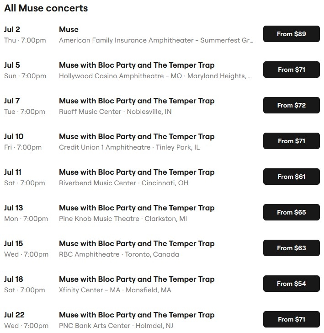Select the Jul 13 date label
324x333 pixels.
click(x=14, y=208)
